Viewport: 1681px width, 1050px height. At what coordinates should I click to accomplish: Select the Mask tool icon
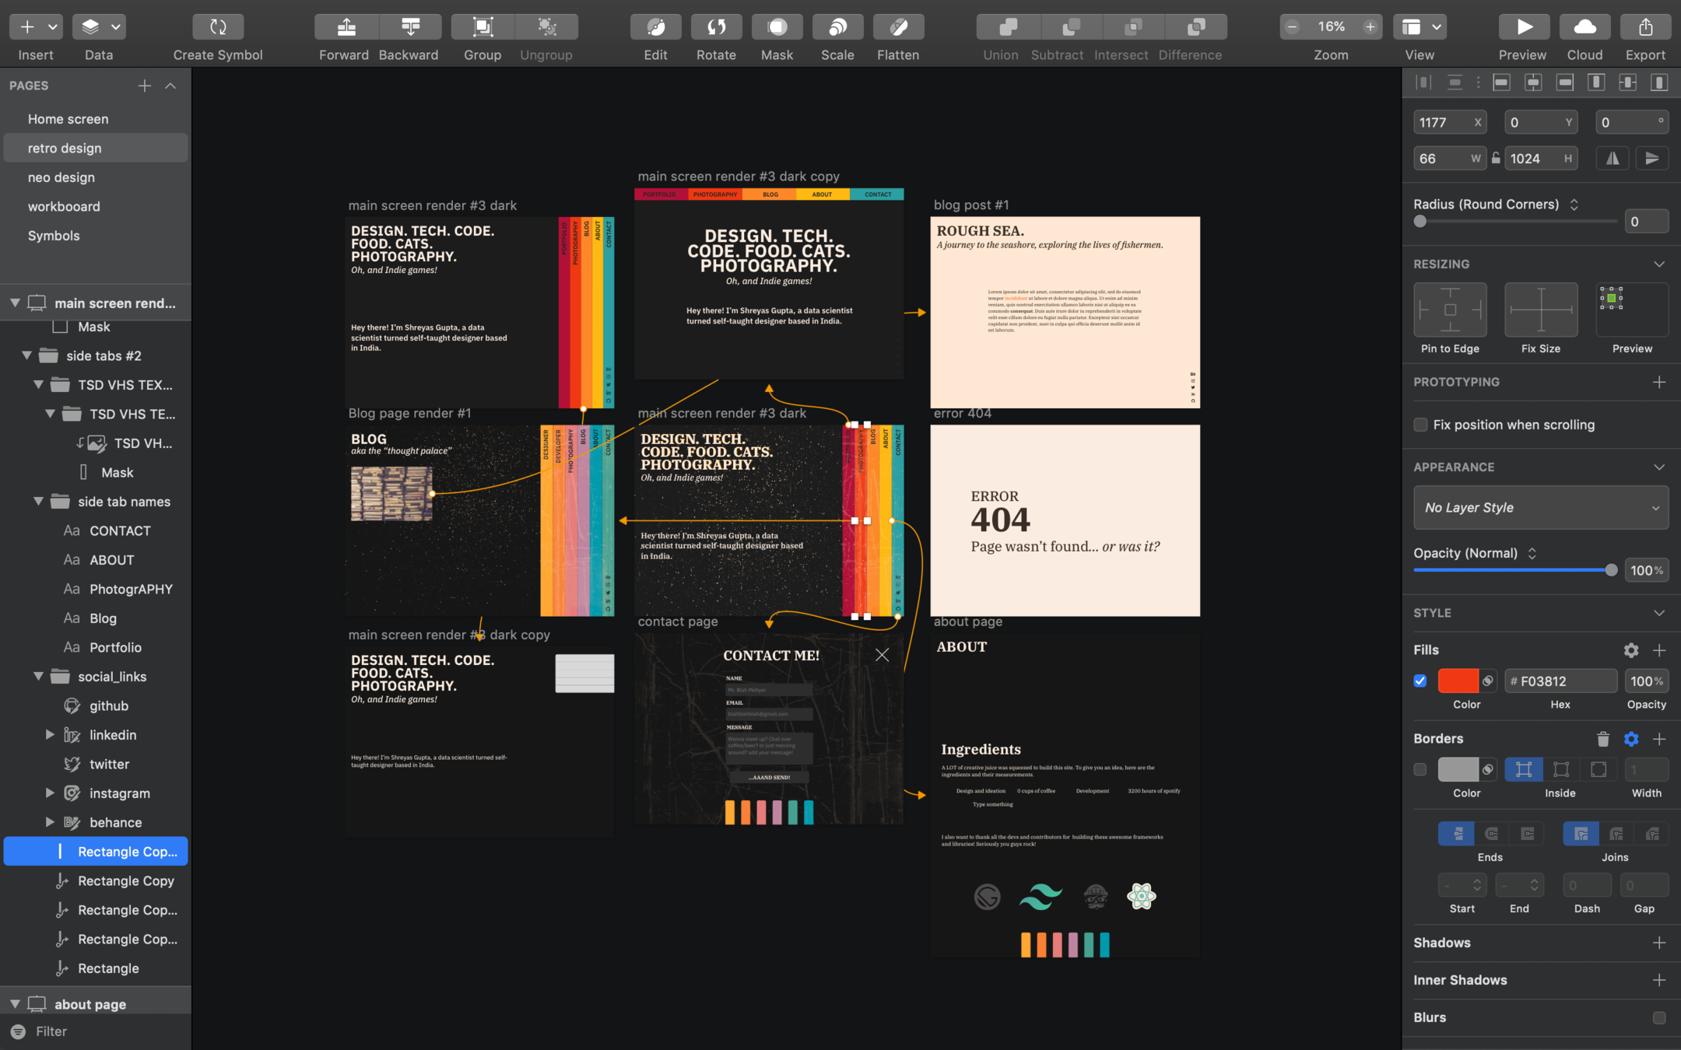(x=777, y=27)
